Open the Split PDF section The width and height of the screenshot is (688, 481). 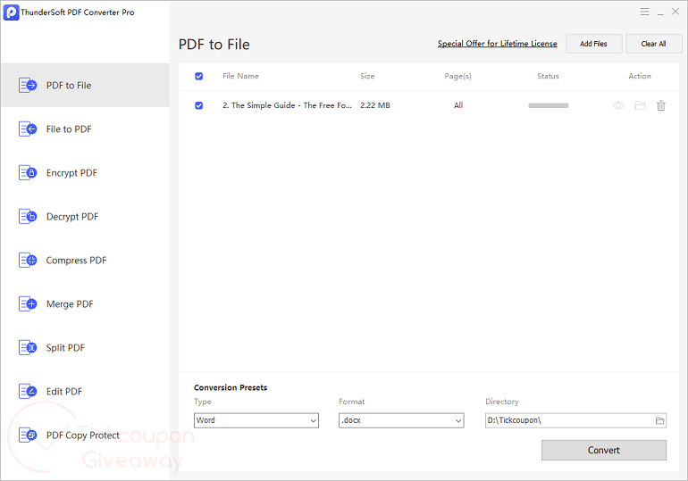[85, 347]
